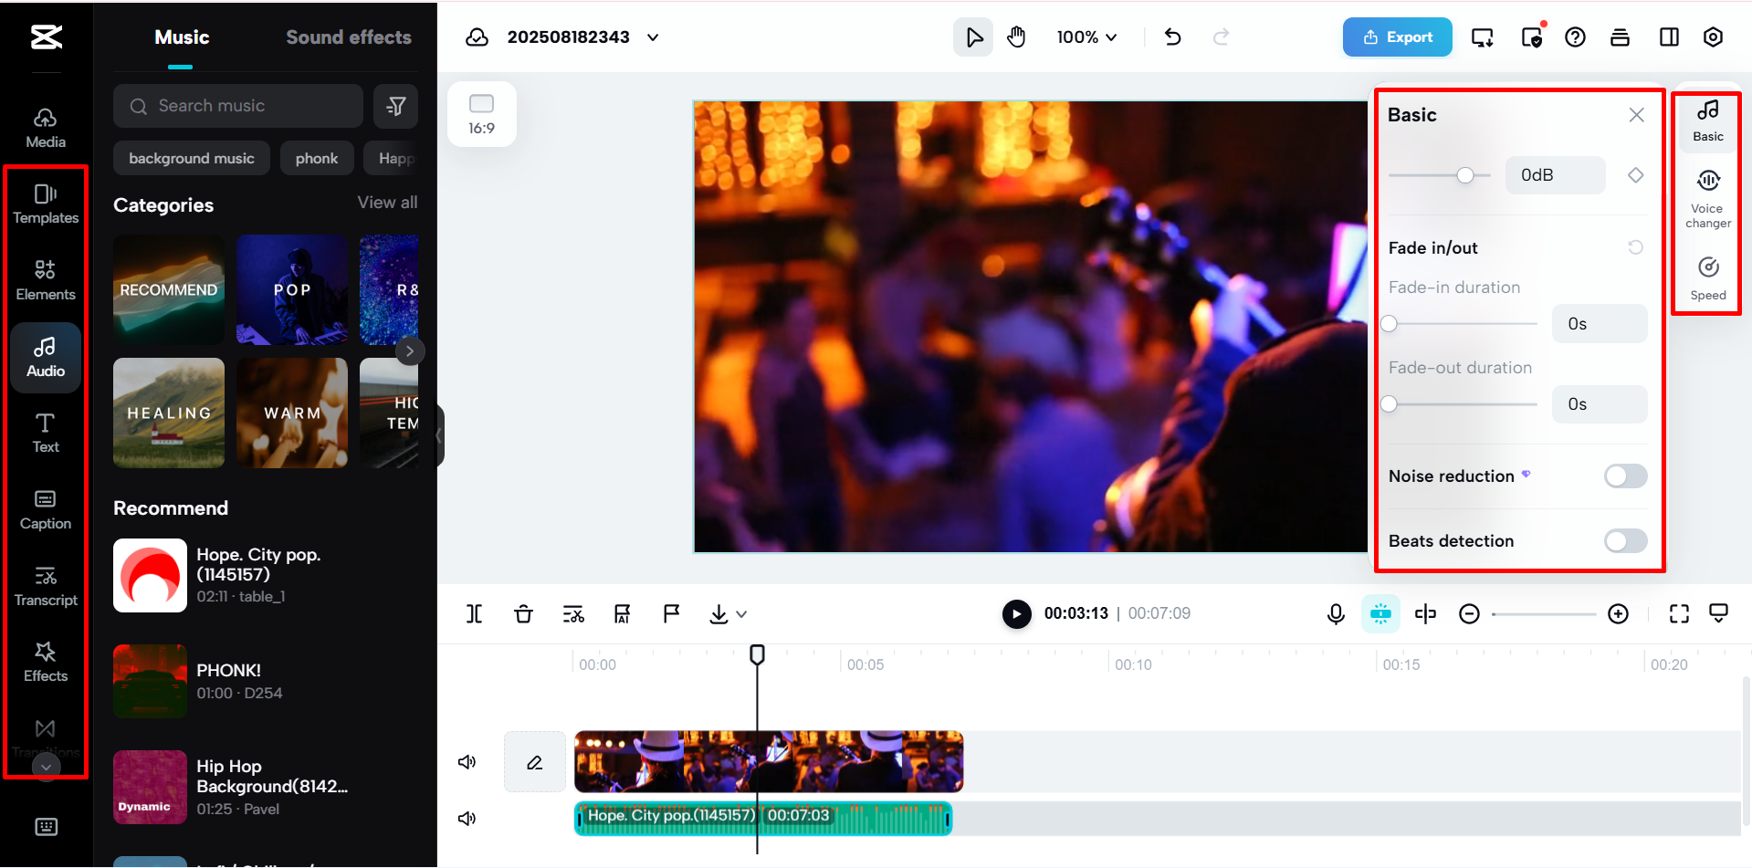Enter fullscreen preview mode
The image size is (1752, 868).
[1679, 614]
